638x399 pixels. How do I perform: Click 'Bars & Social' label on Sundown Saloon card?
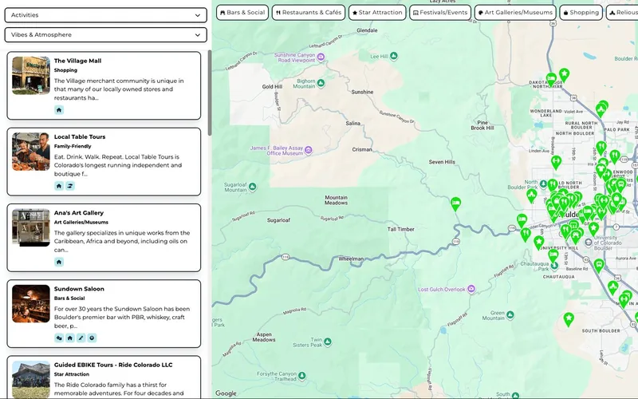[69, 298]
